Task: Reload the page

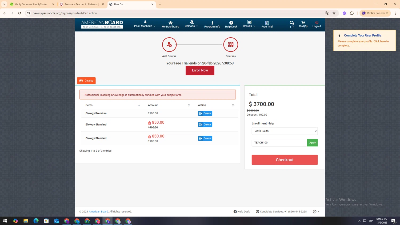Action: [19, 13]
